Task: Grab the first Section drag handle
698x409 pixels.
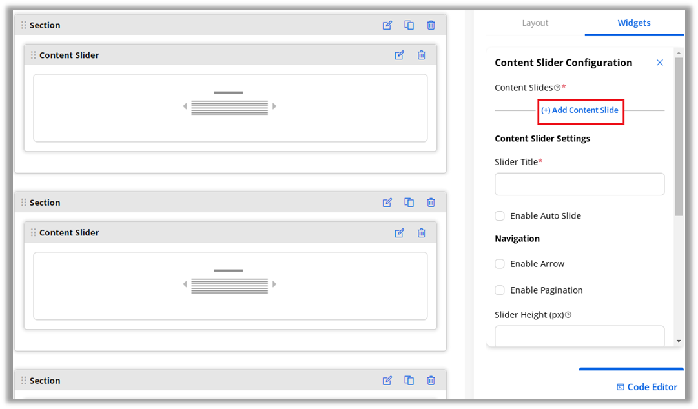Action: pyautogui.click(x=24, y=25)
